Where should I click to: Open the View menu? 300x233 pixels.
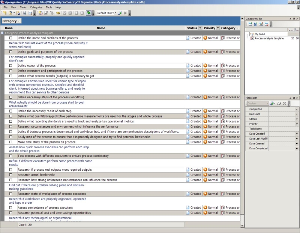click(x=13, y=7)
